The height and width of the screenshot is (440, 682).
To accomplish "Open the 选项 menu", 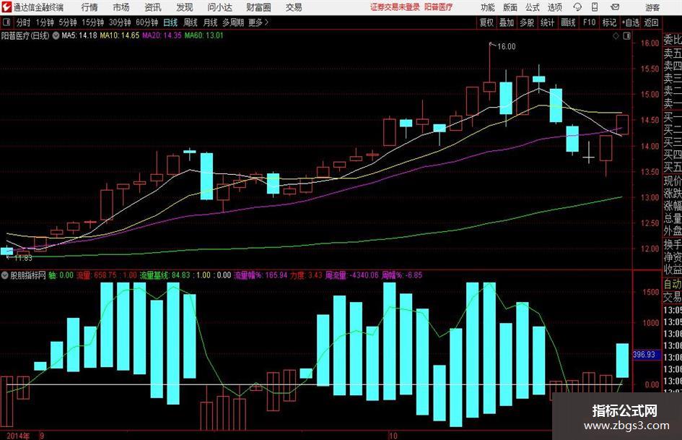I will 554,7.
